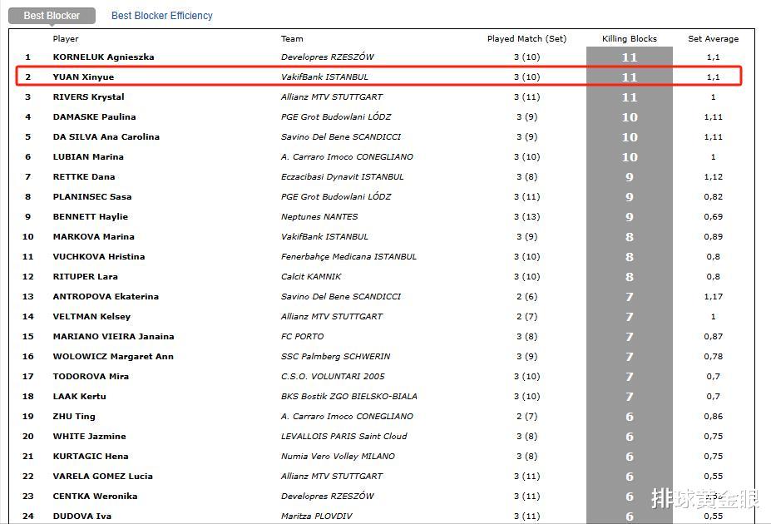Viewport: 771px width, 524px height.
Task: Click set average 0,86 for ZHU Ting
Action: click(x=713, y=417)
